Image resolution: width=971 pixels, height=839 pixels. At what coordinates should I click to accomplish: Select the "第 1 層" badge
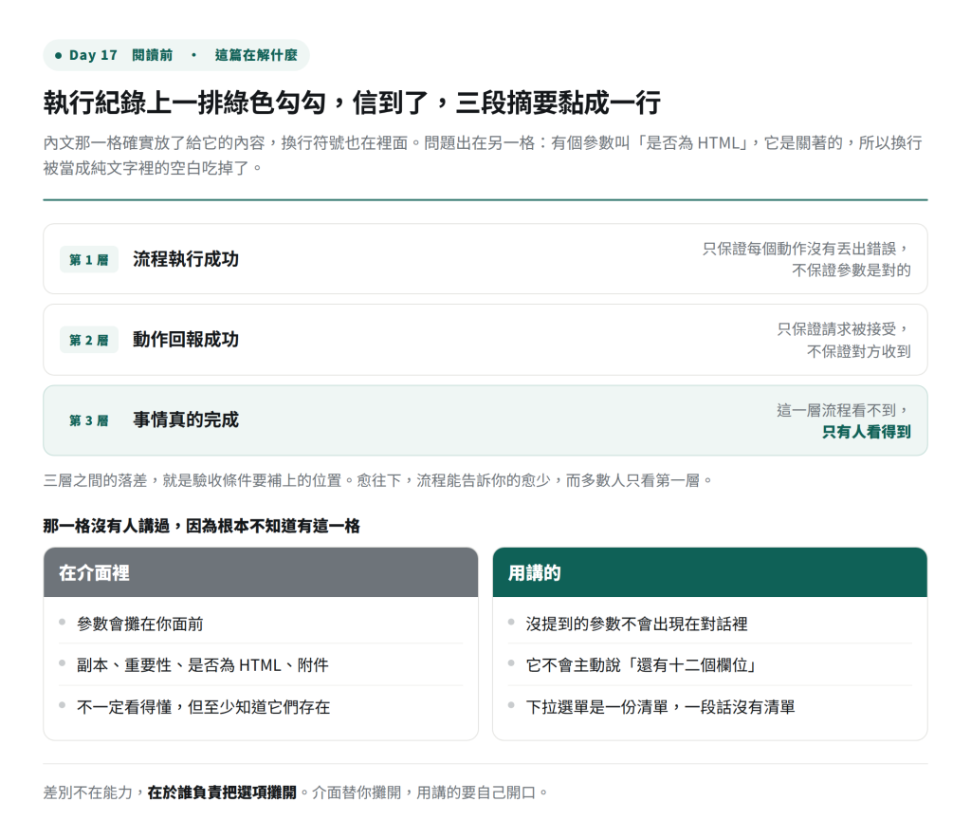point(88,260)
